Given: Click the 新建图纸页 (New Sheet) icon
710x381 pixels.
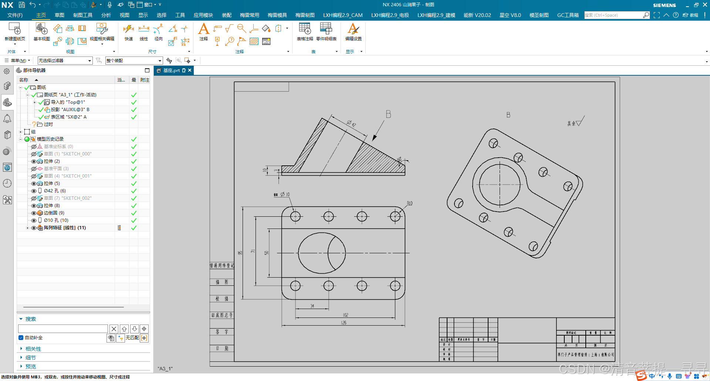Looking at the screenshot, I should pos(15,29).
